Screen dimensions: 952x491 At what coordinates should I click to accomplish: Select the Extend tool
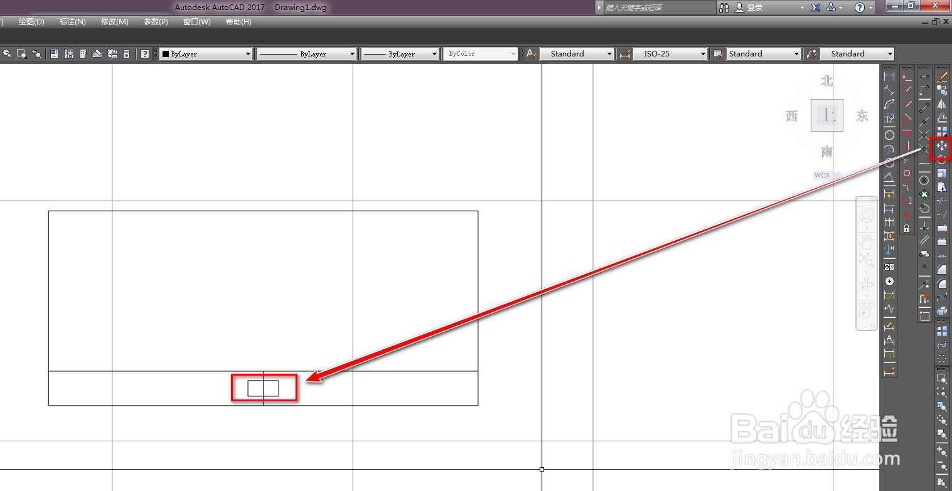942,214
